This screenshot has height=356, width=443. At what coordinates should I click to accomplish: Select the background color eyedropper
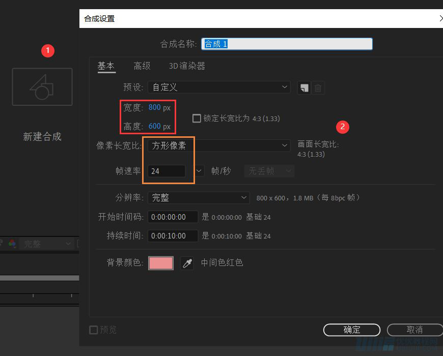pos(187,263)
